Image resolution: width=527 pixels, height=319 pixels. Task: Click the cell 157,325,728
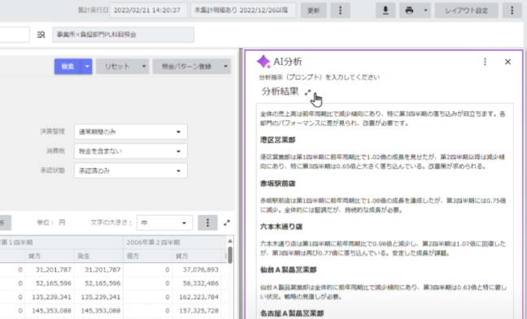pos(199,311)
